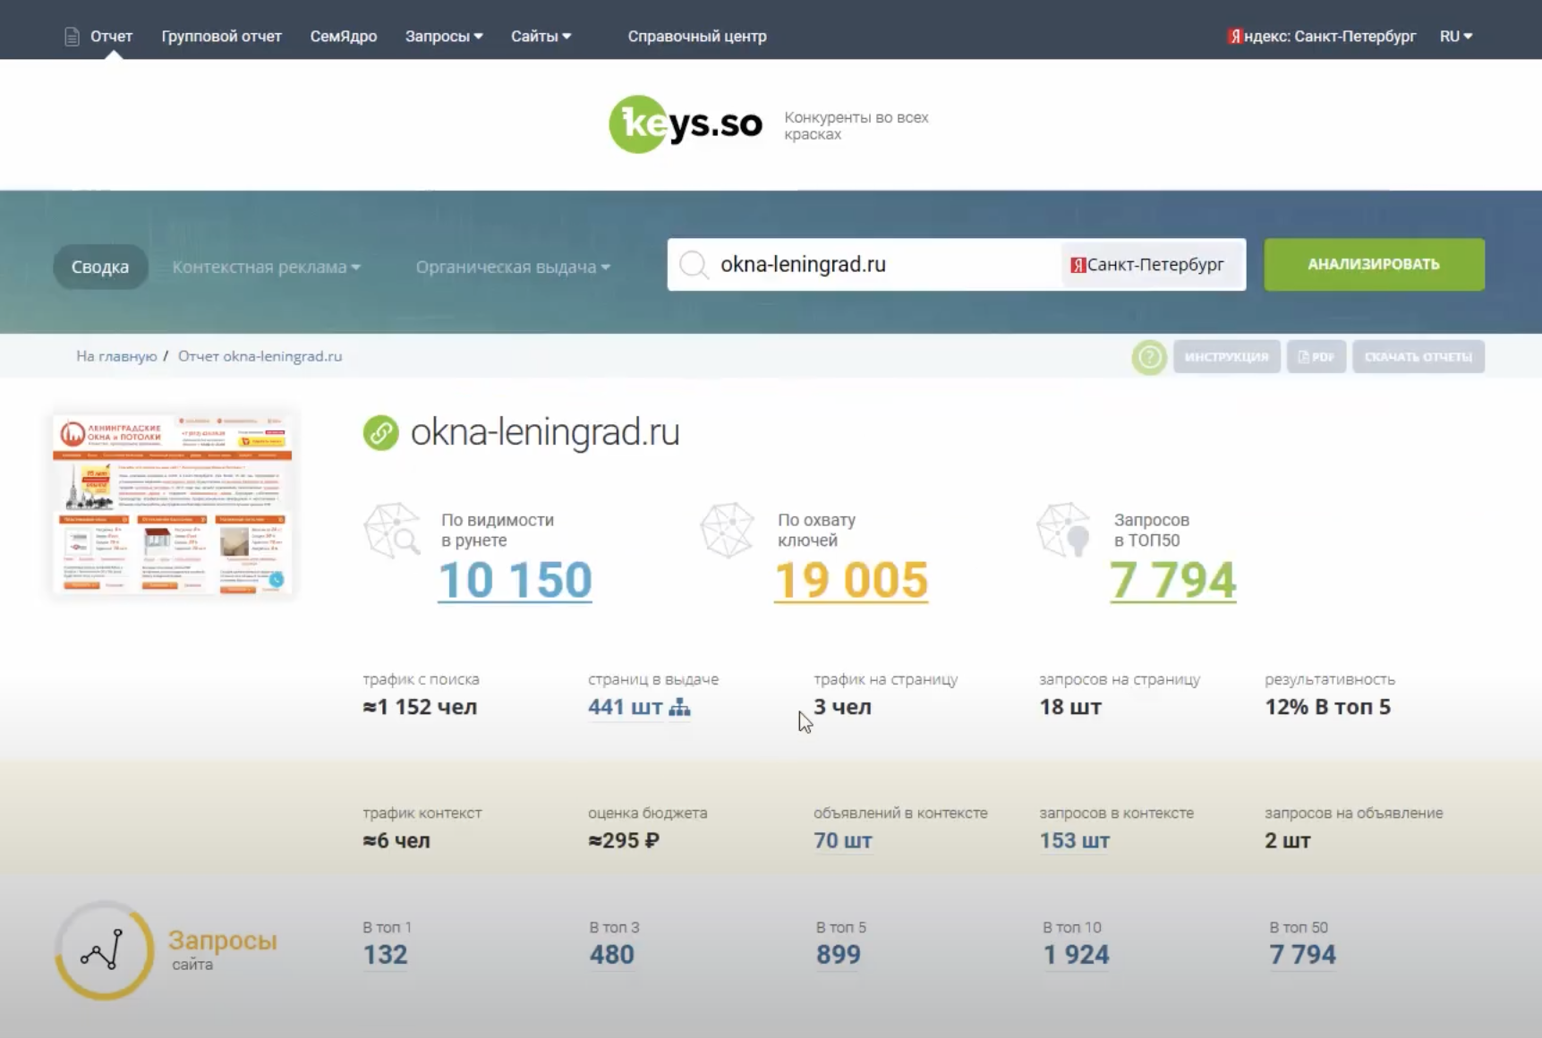1542x1038 pixels.
Task: Open the 132 value under В топ 1
Action: tap(385, 955)
